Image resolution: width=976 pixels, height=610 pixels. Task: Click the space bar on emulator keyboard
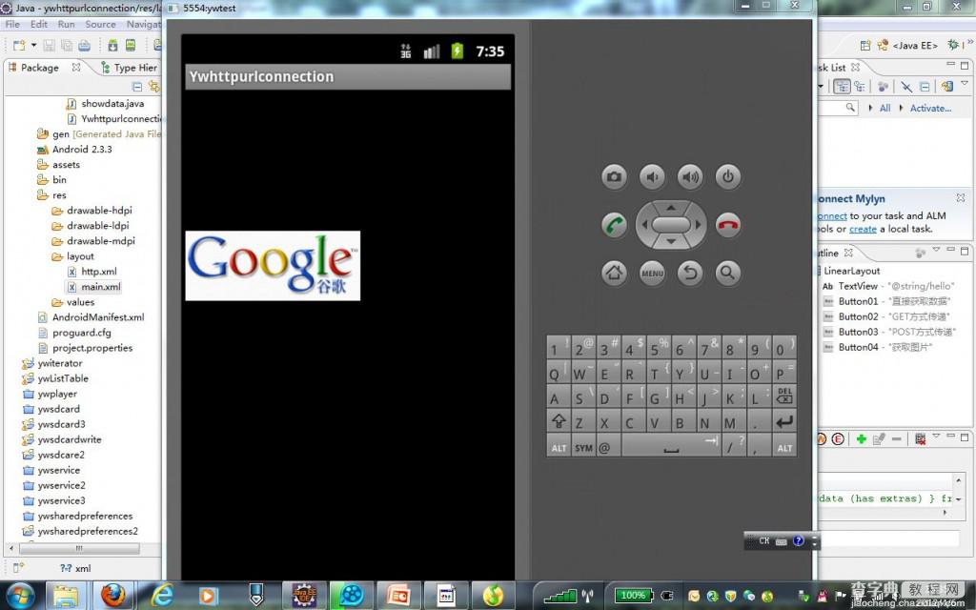click(x=671, y=446)
